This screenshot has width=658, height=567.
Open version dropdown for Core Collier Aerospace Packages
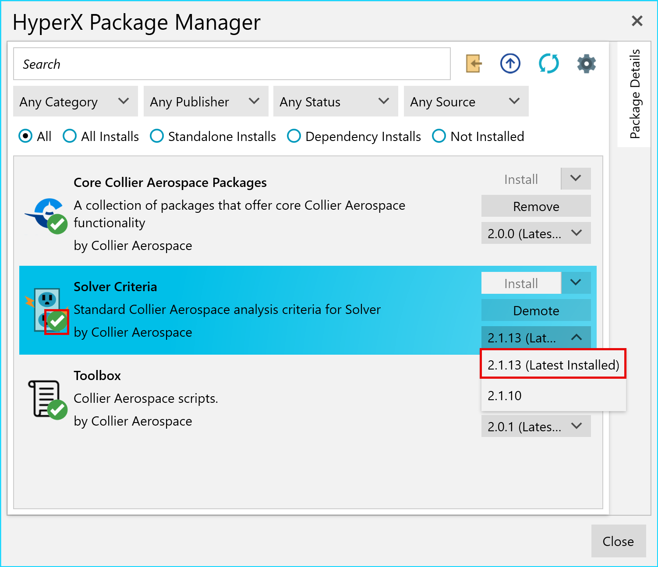[x=536, y=233]
